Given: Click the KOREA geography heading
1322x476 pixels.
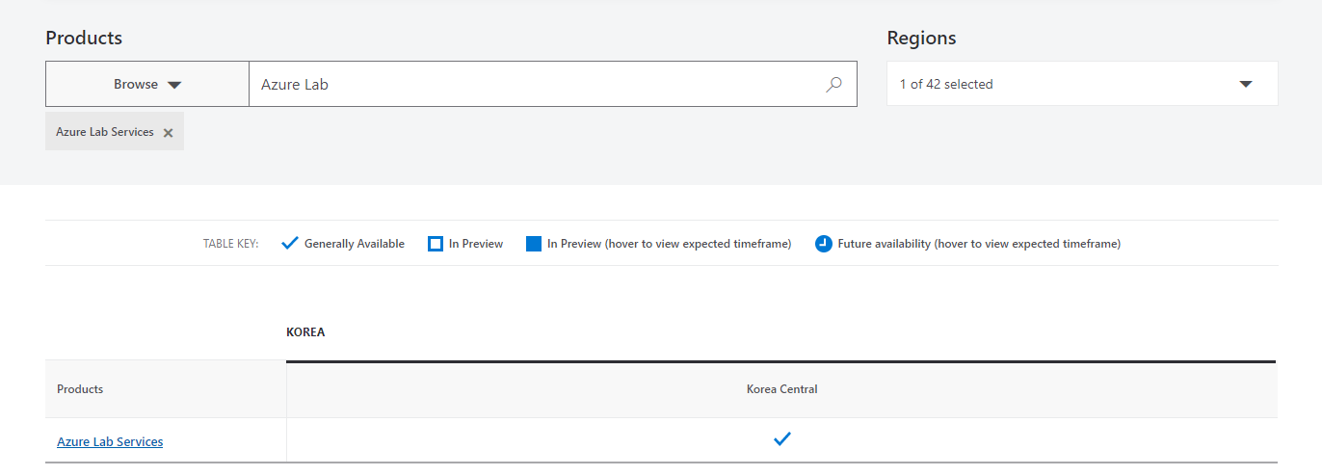Looking at the screenshot, I should click(x=305, y=331).
